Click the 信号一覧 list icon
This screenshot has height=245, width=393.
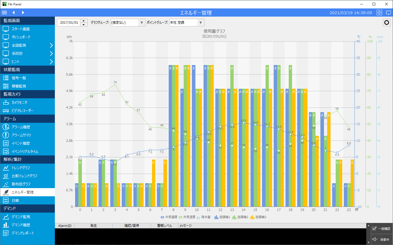tap(6, 78)
